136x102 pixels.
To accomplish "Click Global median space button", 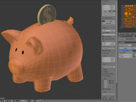I will (x=105, y=11).
